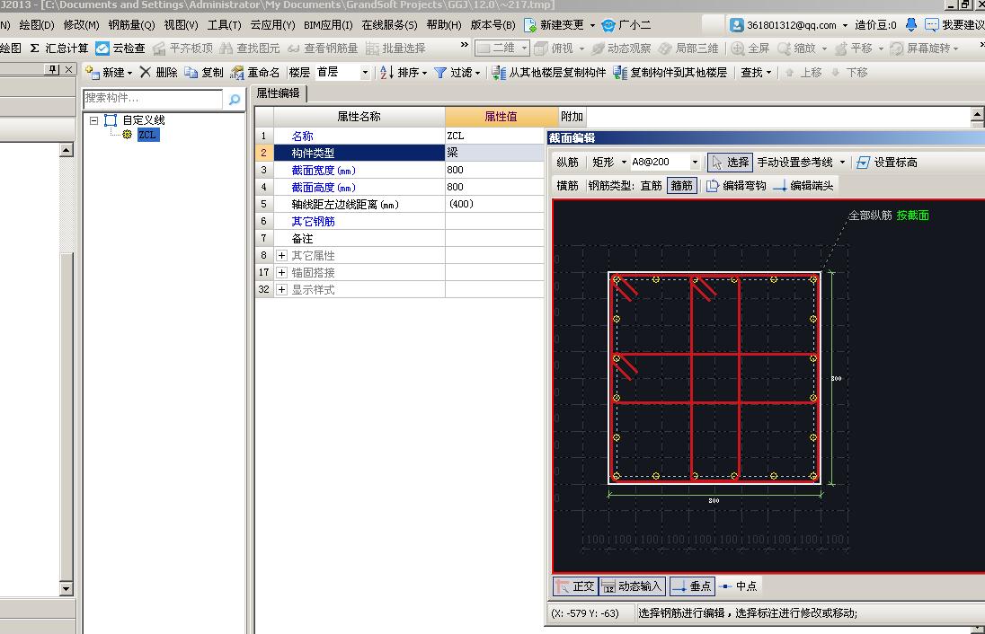Click 重命名 rename icon
The height and width of the screenshot is (634, 985).
tap(237, 73)
